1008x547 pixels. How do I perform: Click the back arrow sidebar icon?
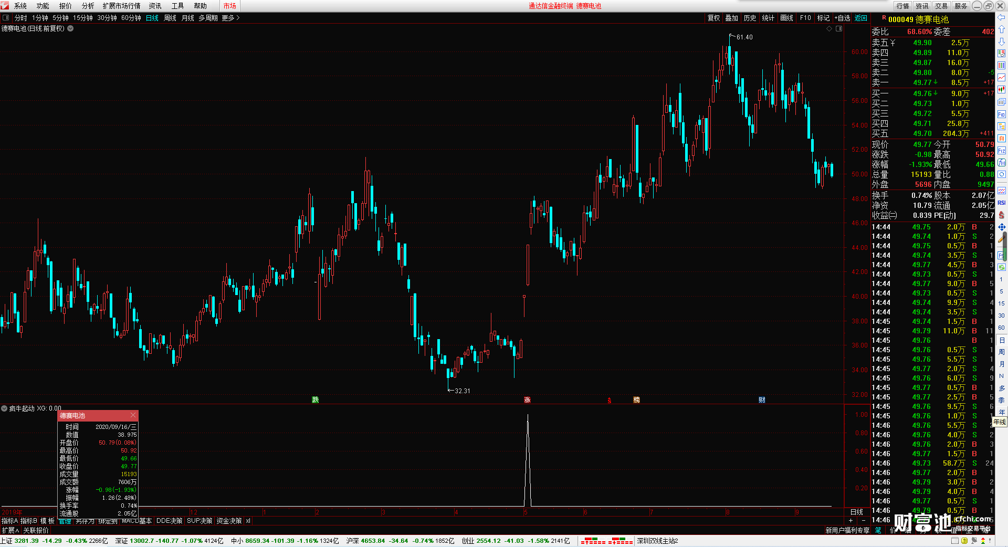(x=1002, y=17)
